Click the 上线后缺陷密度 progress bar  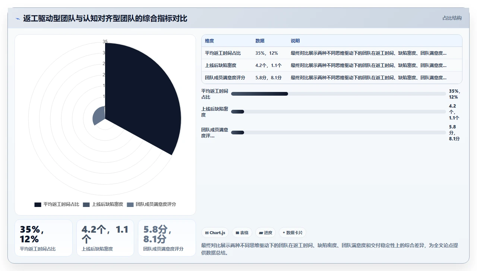pos(338,112)
